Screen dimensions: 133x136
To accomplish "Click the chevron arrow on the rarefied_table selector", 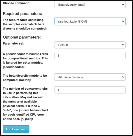I will [123, 21].
